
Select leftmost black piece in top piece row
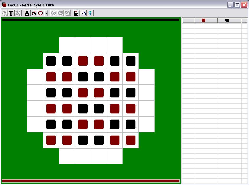[x=51, y=61]
